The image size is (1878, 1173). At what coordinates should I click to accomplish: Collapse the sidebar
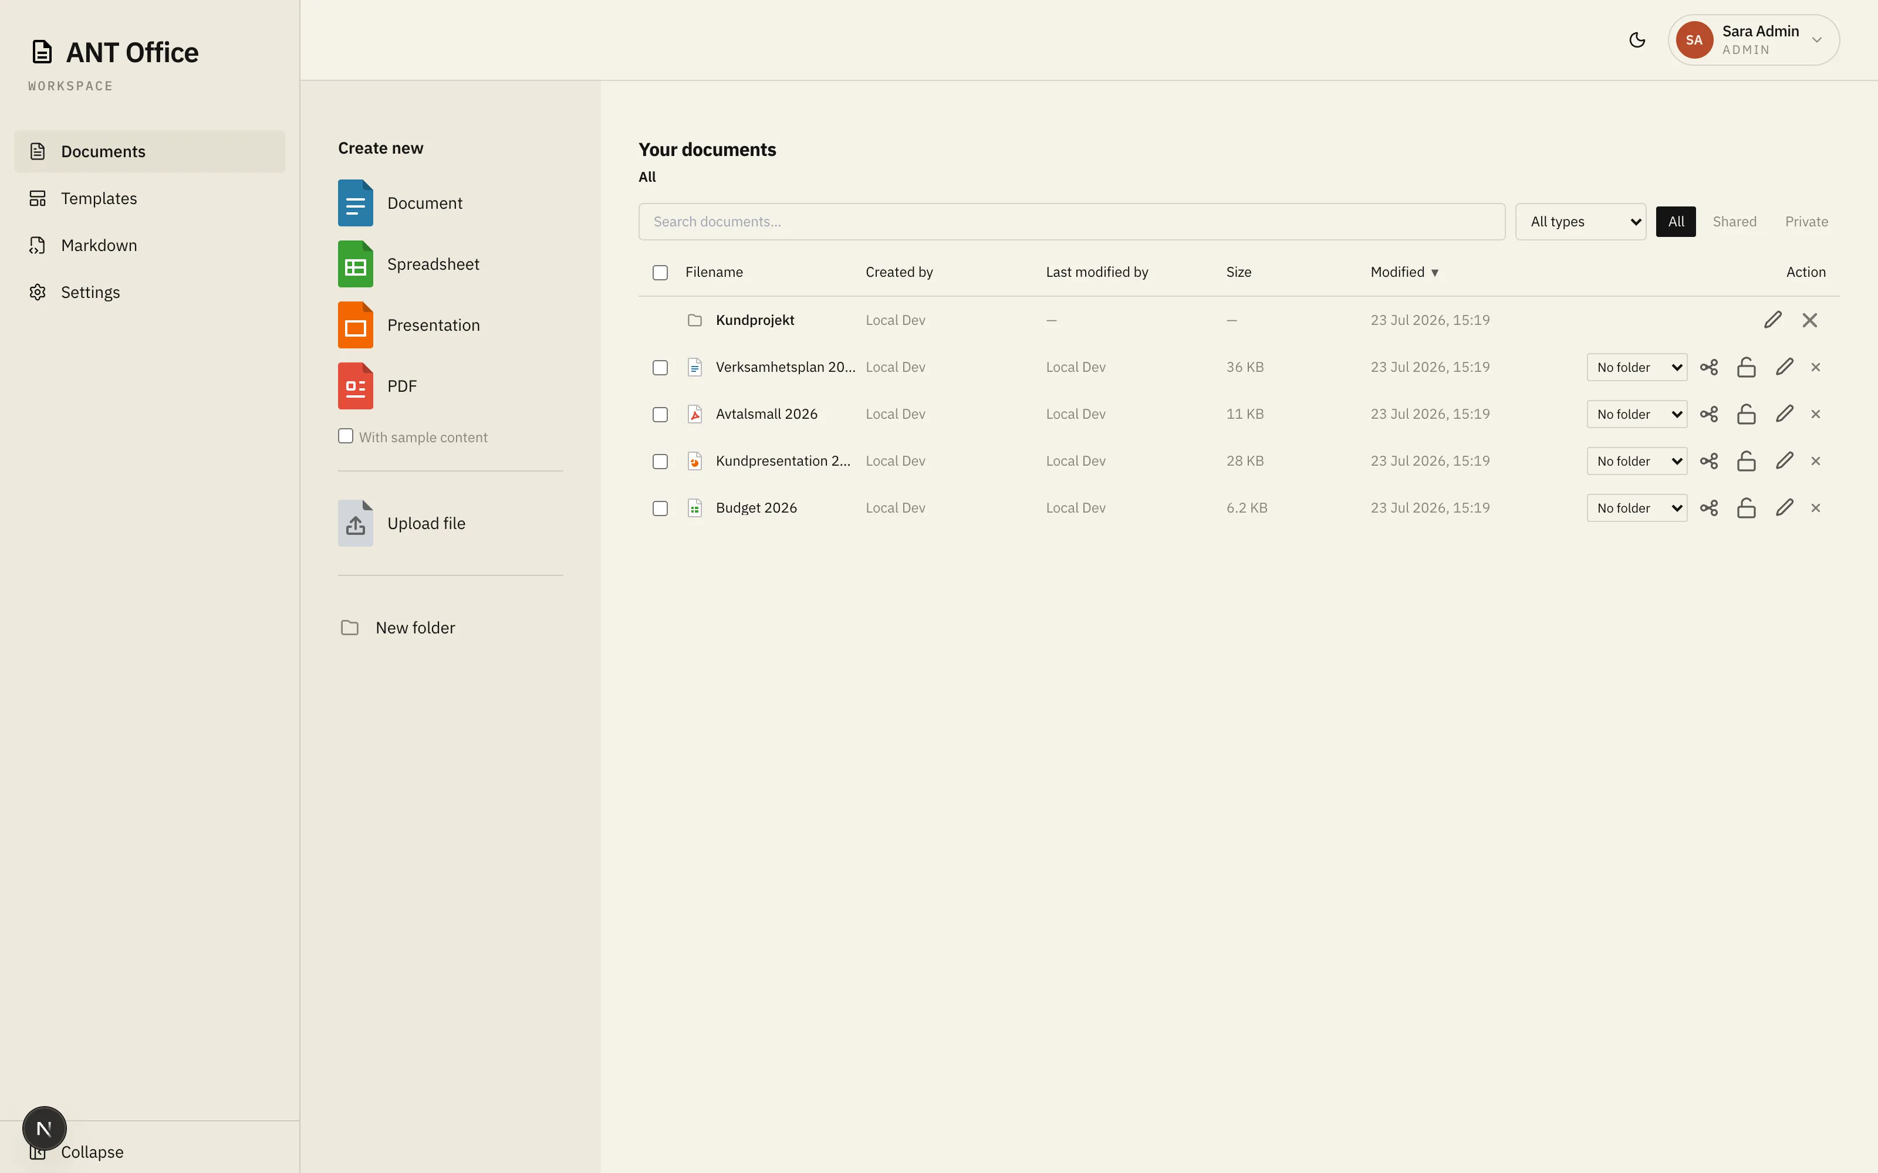pyautogui.click(x=92, y=1152)
